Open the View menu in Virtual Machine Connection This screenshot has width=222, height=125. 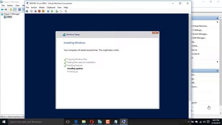coord(59,7)
